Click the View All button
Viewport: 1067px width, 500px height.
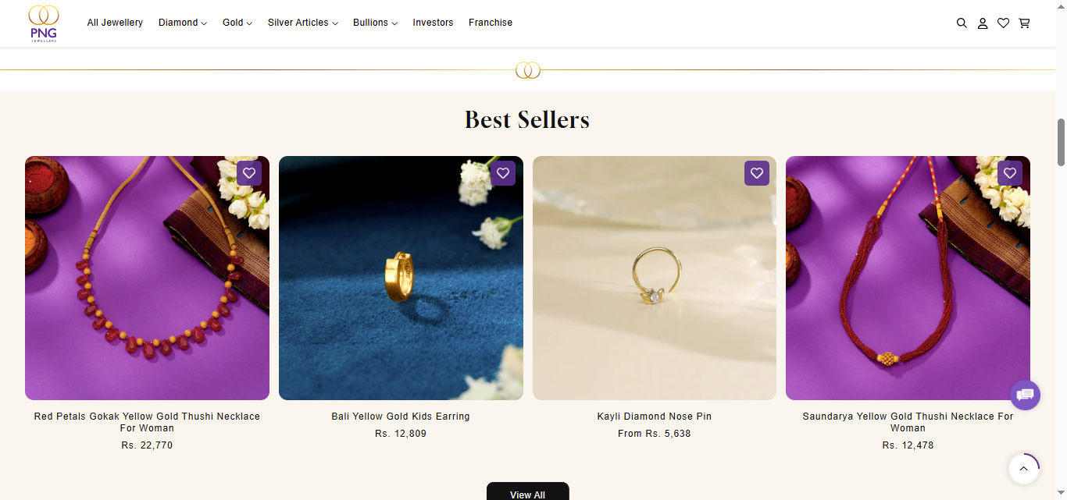click(528, 492)
